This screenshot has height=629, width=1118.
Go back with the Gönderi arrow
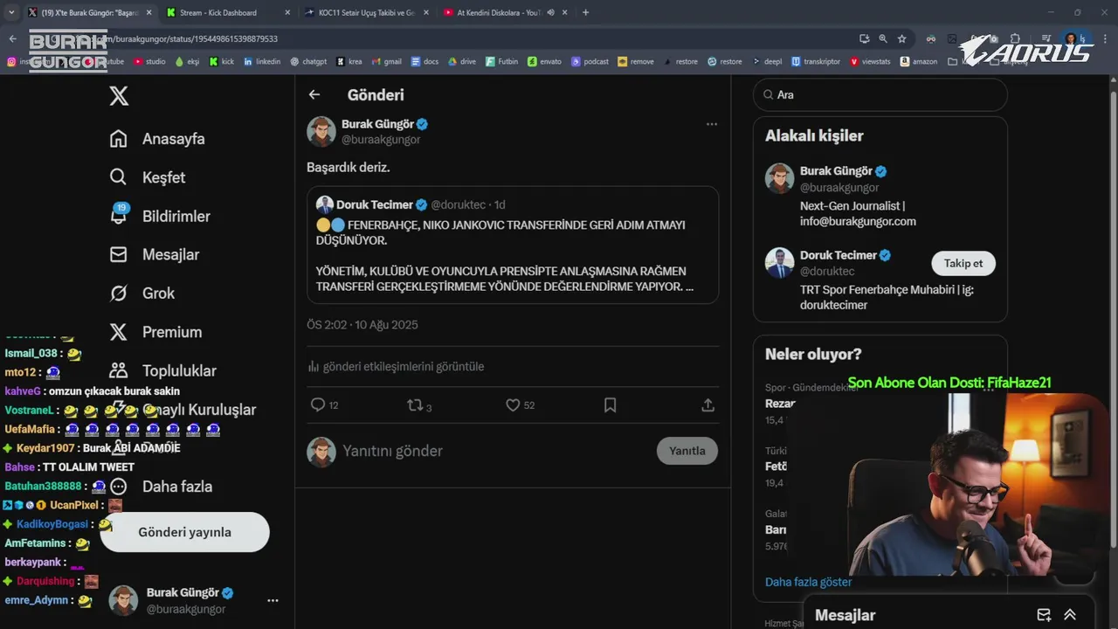click(314, 94)
